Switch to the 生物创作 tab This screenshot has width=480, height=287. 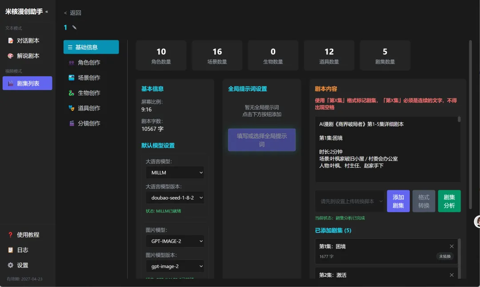pos(91,93)
